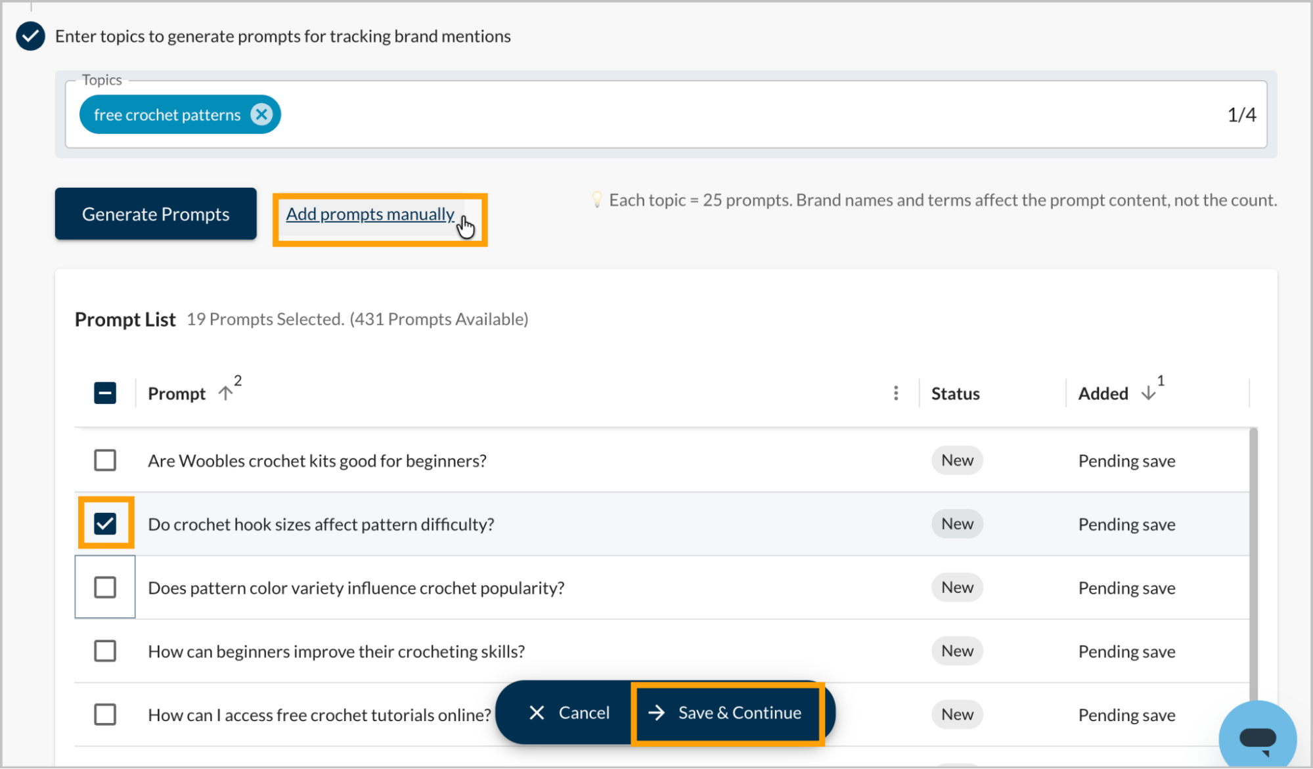Screen dimensions: 1313x769
Task: Click the 1/4 topic counter
Action: [x=1241, y=115]
